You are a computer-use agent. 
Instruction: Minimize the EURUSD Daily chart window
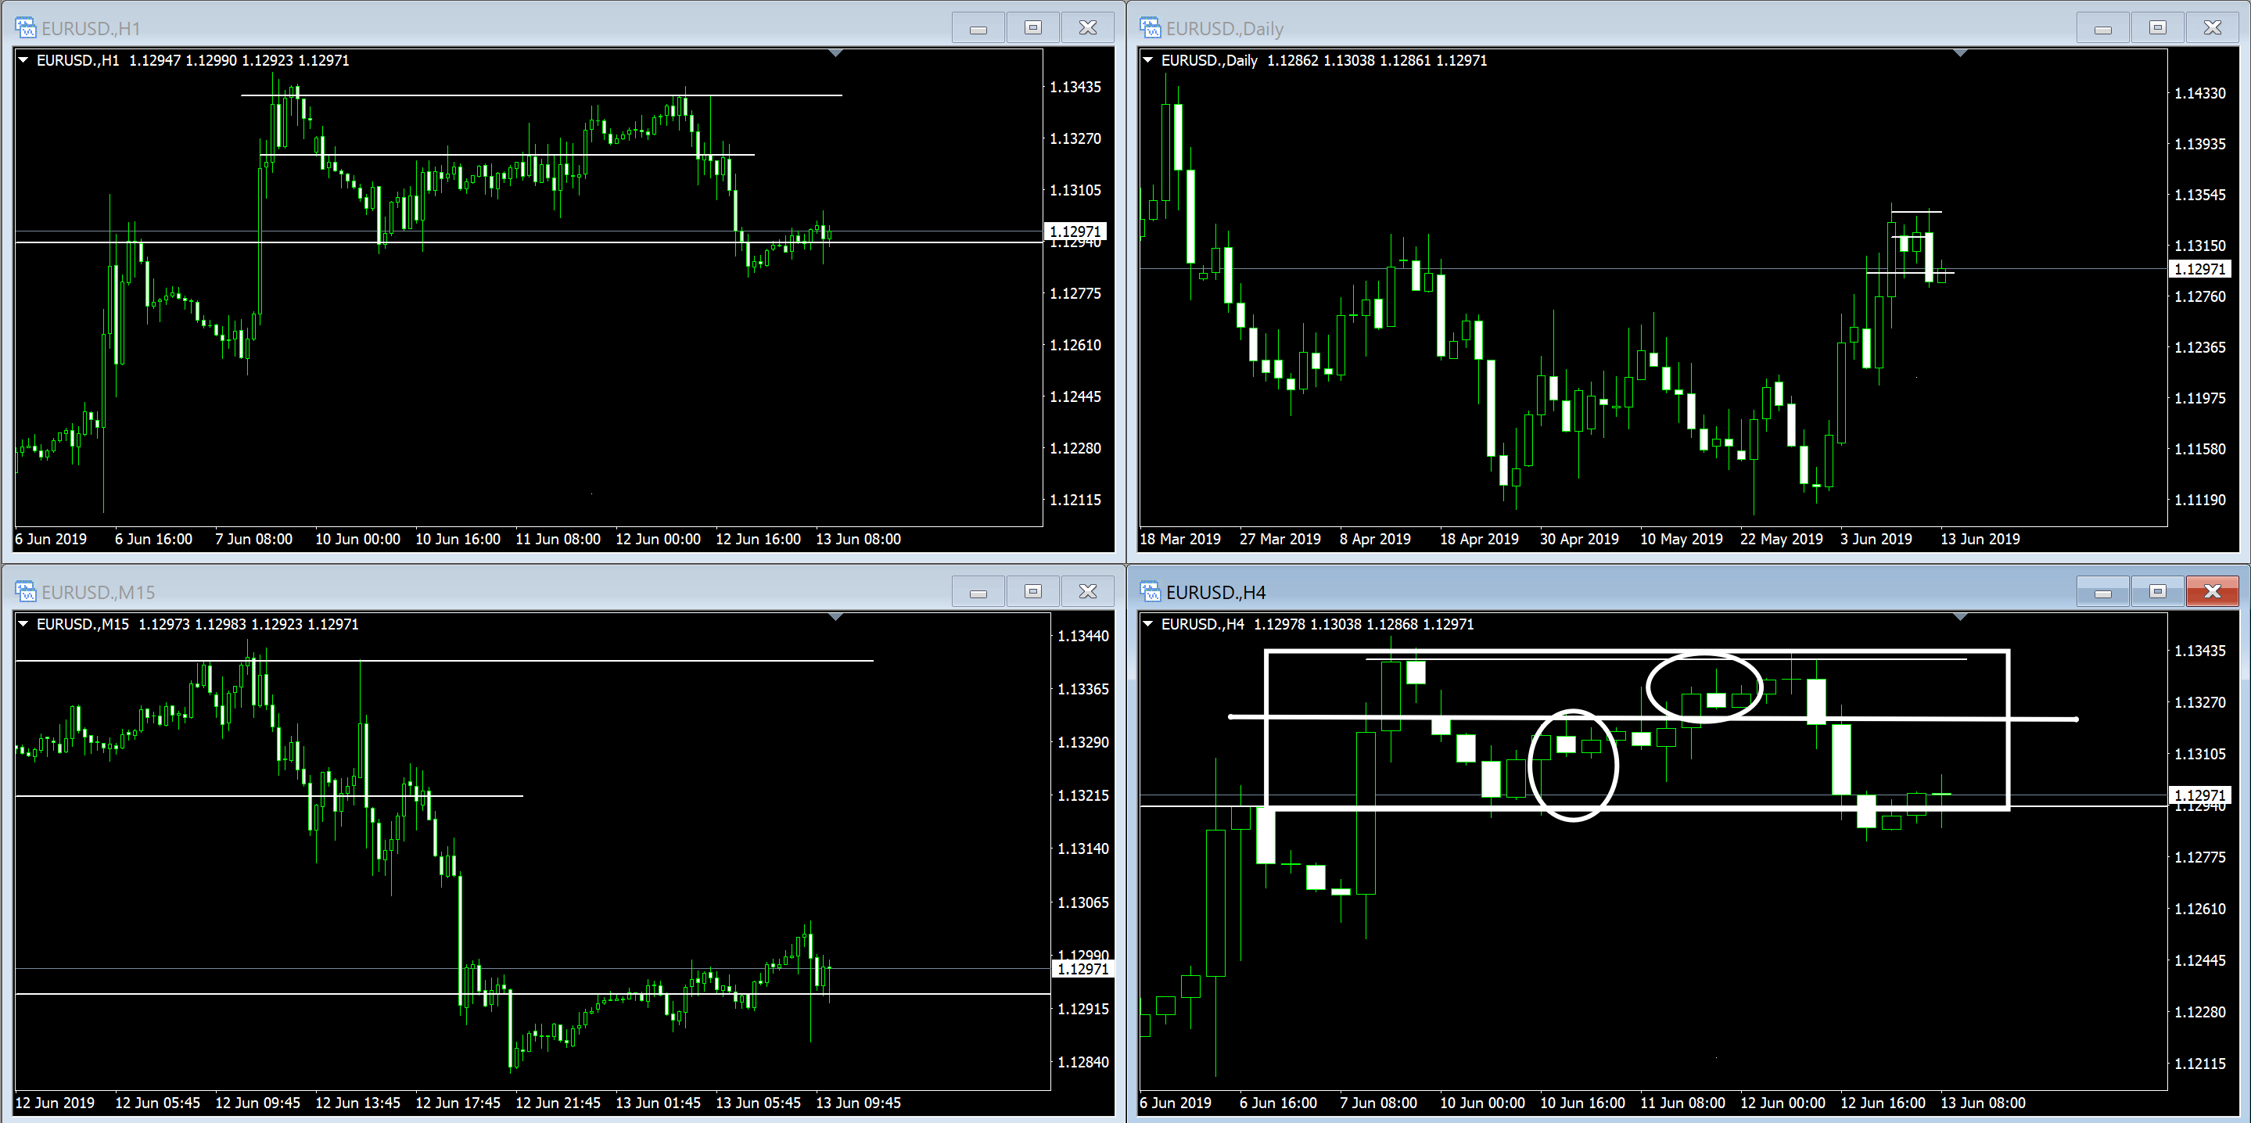coord(2102,28)
